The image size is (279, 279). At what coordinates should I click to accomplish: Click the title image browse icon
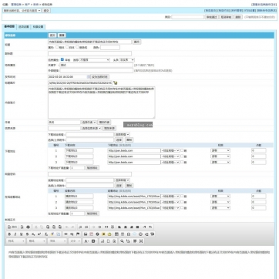[x=116, y=82]
